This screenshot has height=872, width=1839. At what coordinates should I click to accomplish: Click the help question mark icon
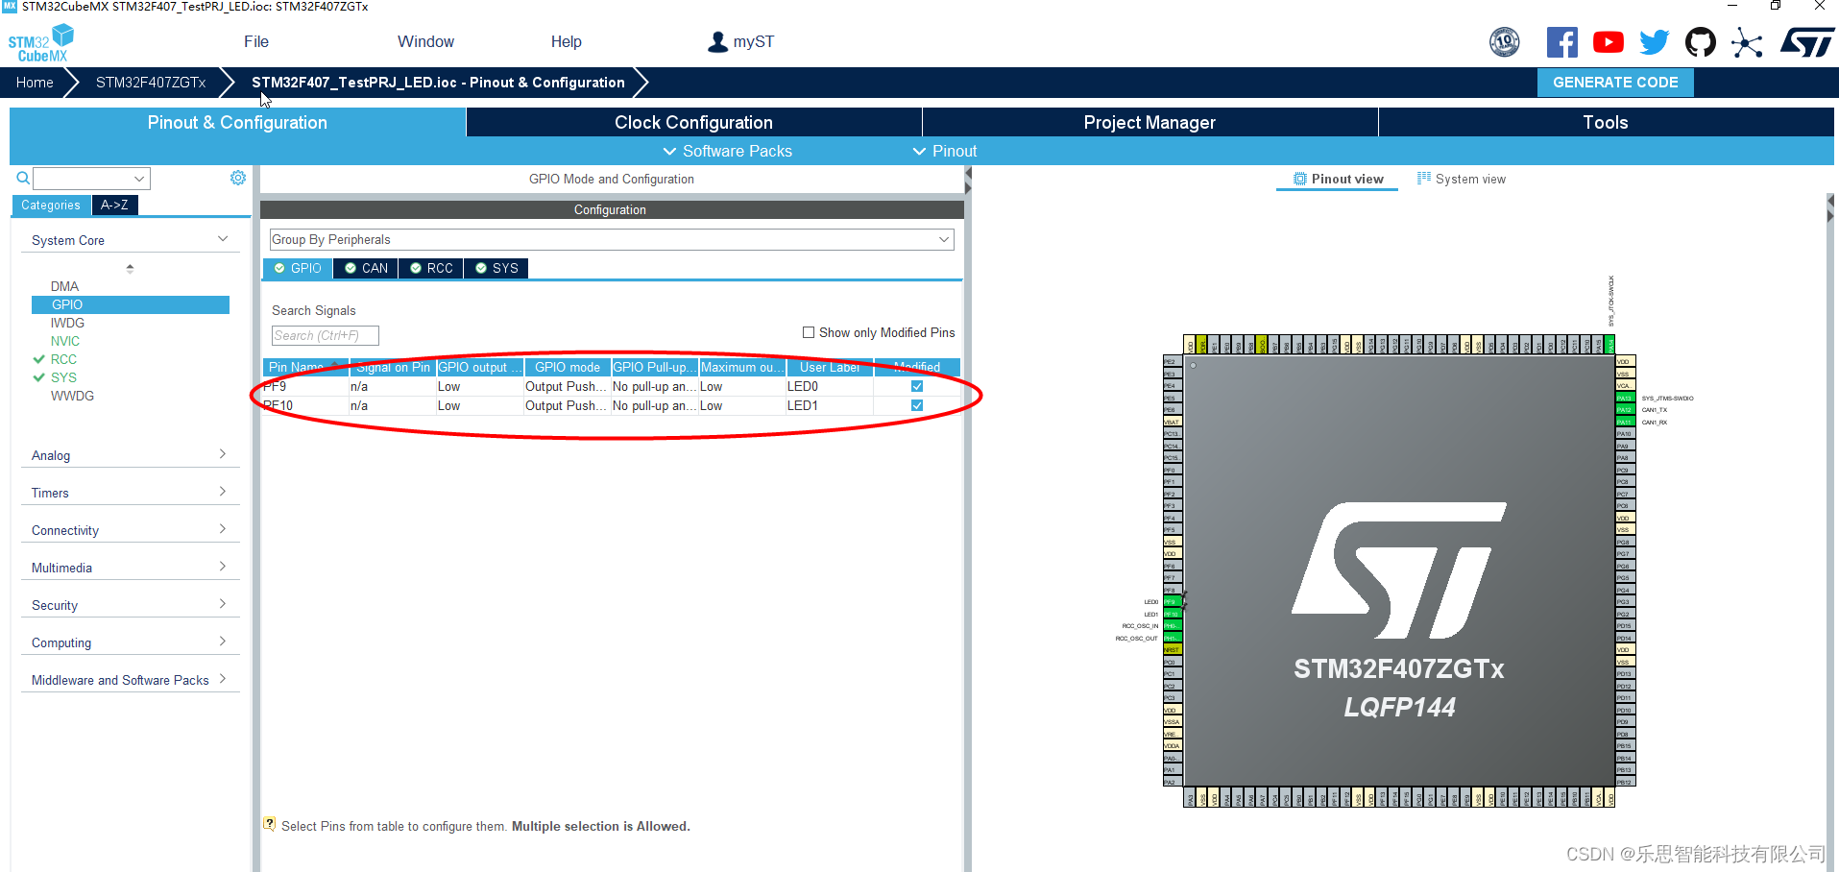(x=270, y=824)
